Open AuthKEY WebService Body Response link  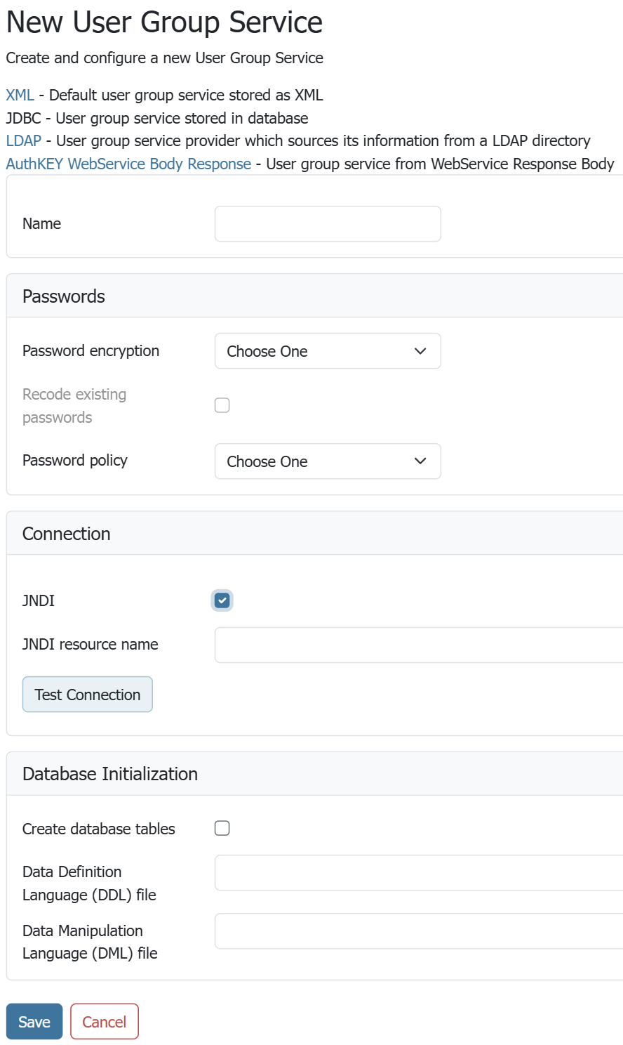tap(128, 164)
